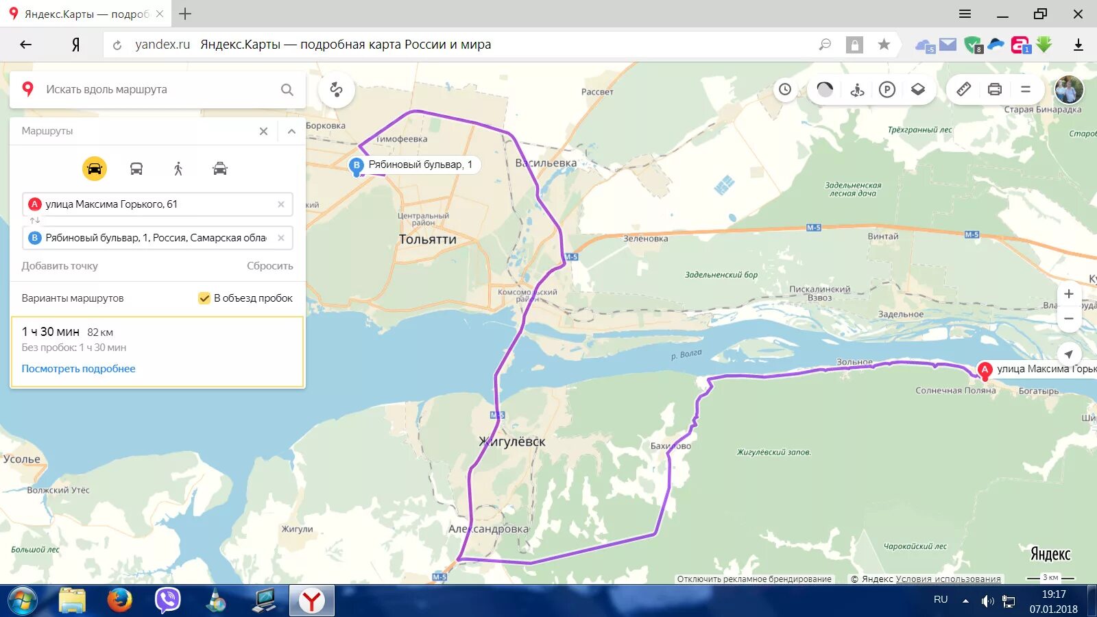Switch to public transport route mode

pyautogui.click(x=136, y=169)
